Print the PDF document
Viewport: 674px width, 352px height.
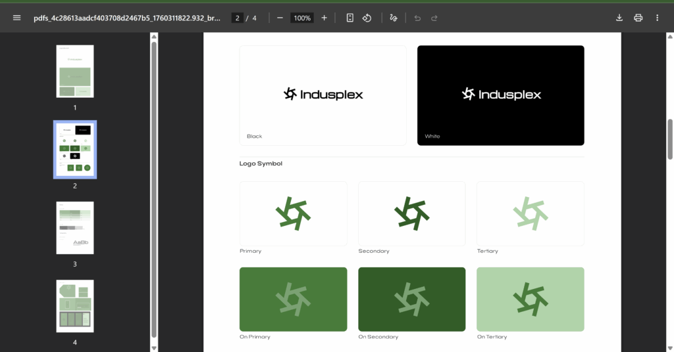638,18
